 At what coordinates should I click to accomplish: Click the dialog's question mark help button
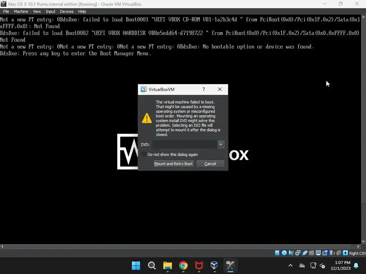point(204,89)
